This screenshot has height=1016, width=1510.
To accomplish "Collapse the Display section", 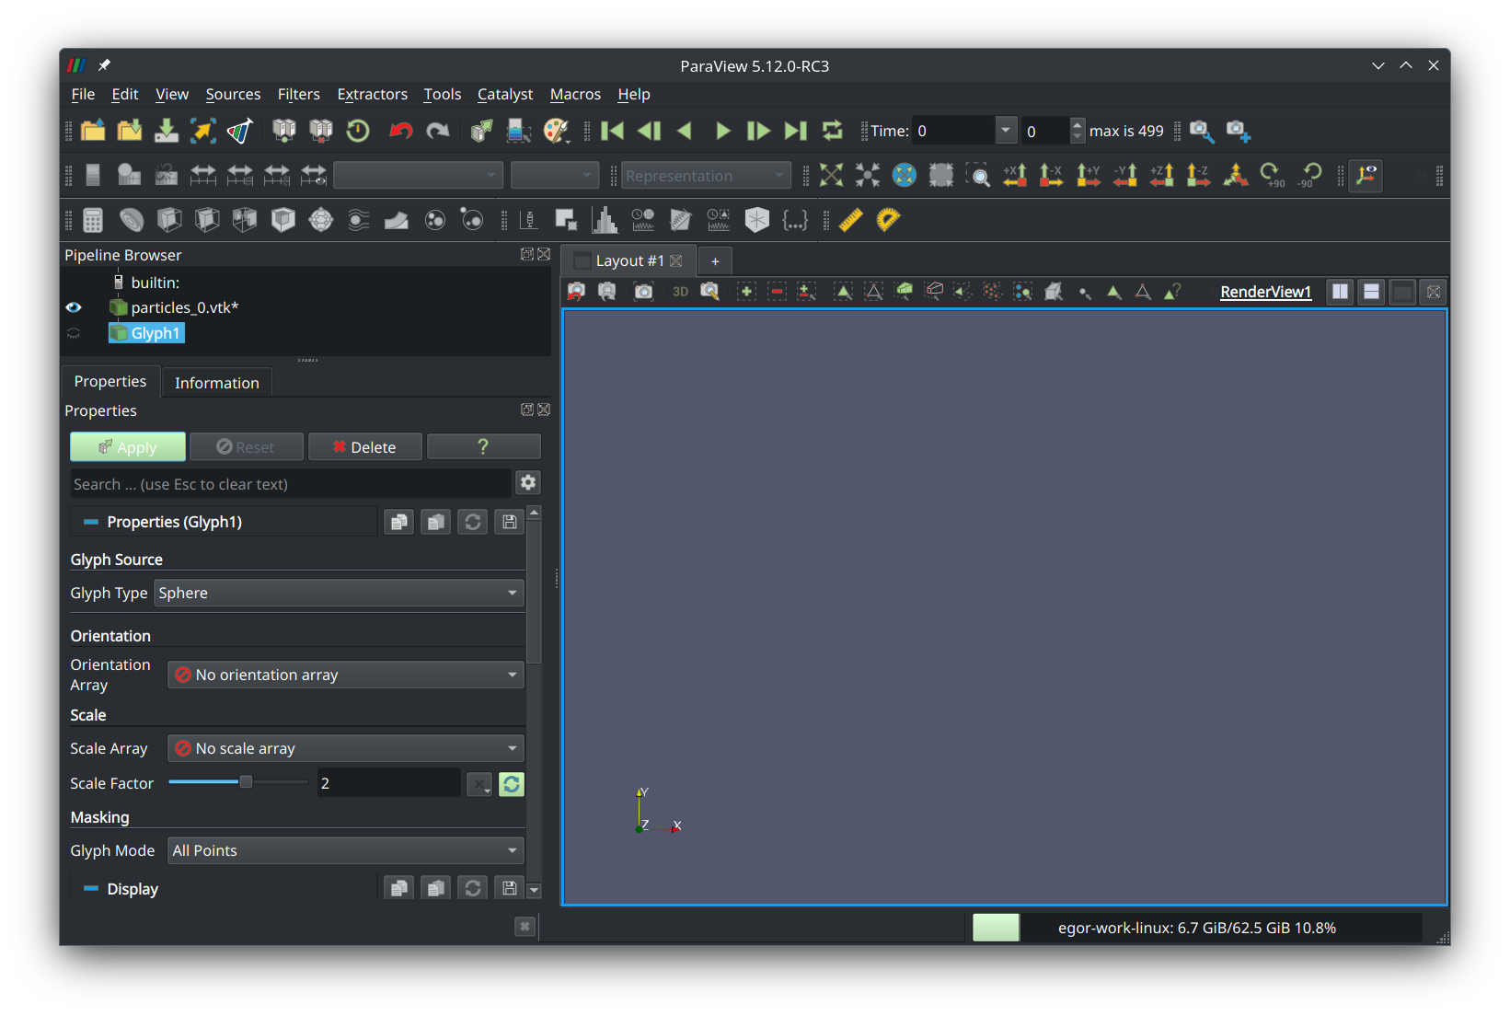I will click(x=91, y=889).
